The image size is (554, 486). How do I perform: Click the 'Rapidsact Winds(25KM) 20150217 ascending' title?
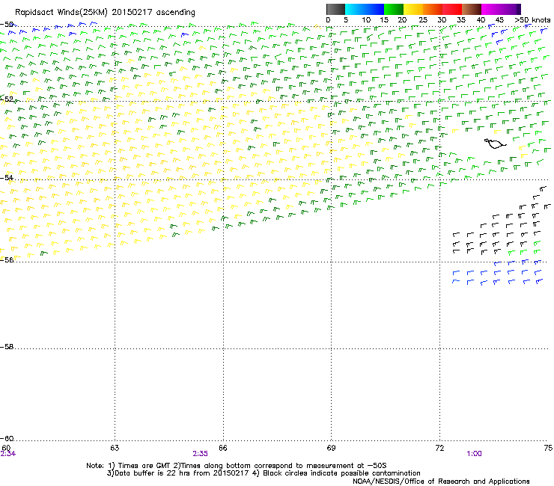click(105, 13)
